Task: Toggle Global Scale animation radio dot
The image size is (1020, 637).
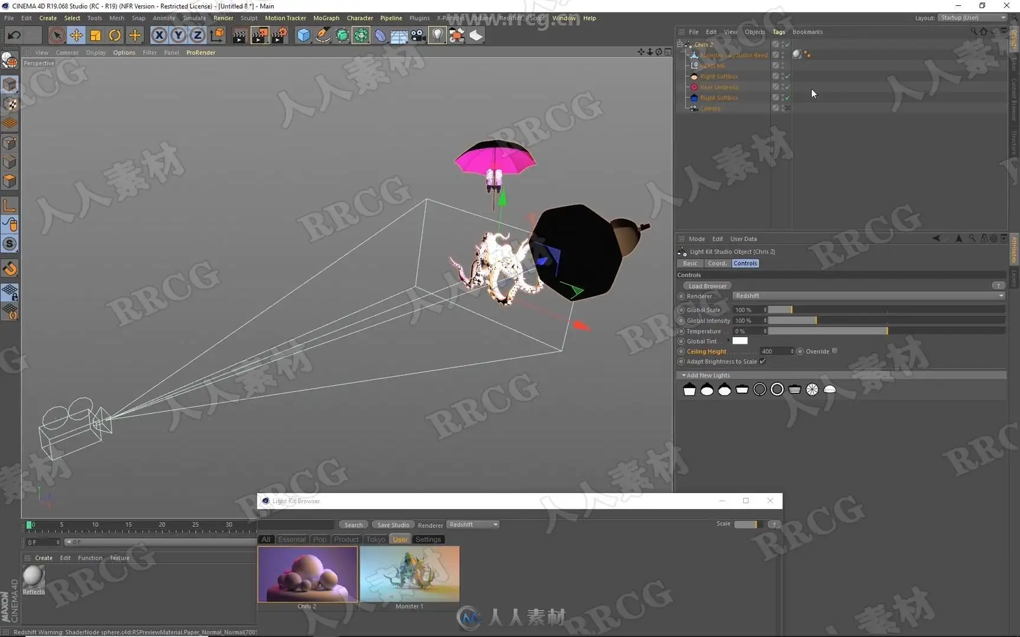Action: (681, 310)
